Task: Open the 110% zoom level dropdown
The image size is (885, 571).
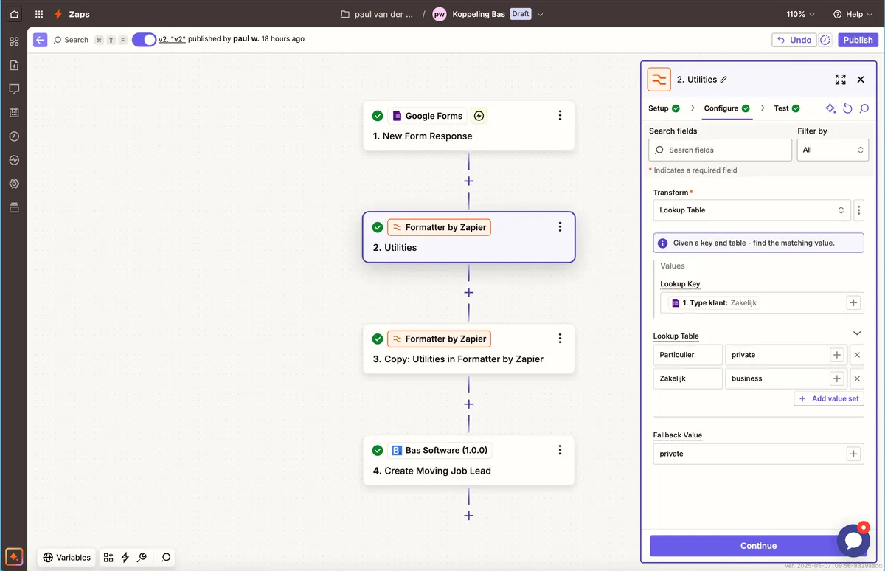Action: [x=801, y=14]
